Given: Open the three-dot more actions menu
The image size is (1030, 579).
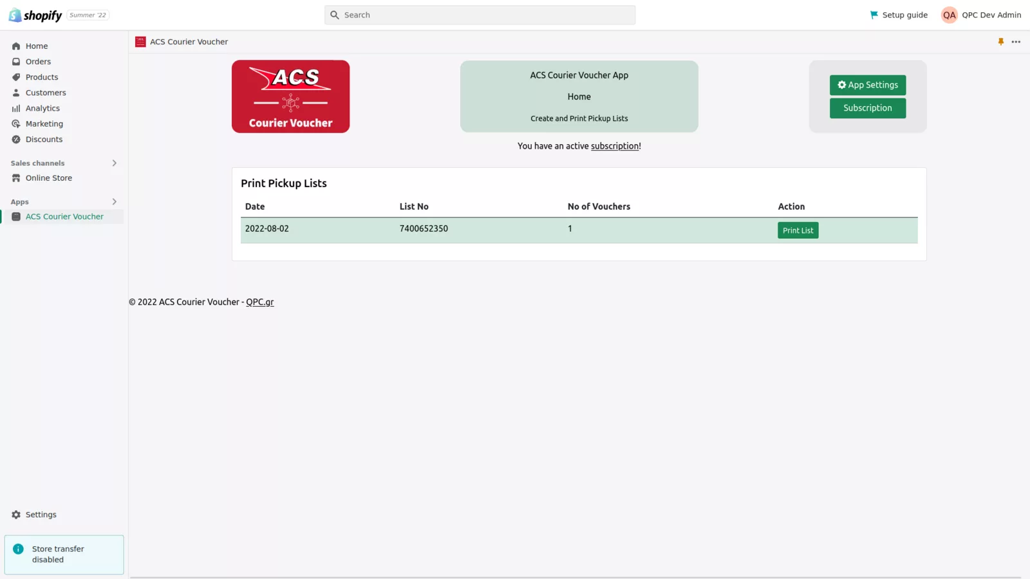Looking at the screenshot, I should pos(1016,42).
